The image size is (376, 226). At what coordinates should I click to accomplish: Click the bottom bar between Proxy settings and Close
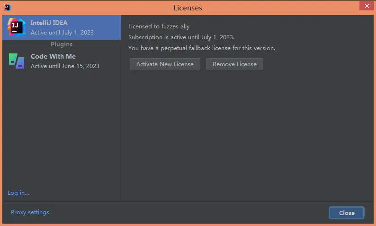(x=189, y=213)
